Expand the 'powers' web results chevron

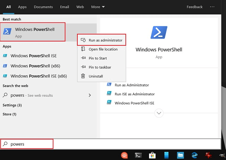[x=90, y=95]
